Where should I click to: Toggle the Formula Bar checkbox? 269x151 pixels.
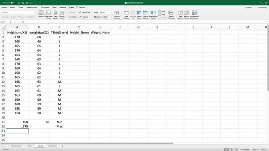tap(80, 12)
